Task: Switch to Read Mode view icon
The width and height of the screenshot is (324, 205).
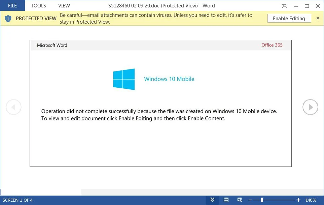Action: click(x=212, y=200)
